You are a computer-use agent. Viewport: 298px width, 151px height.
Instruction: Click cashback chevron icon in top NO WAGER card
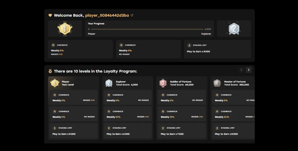click(x=121, y=45)
